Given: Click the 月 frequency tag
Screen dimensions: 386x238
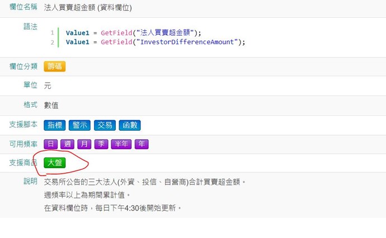Looking at the screenshot, I should 84,144.
